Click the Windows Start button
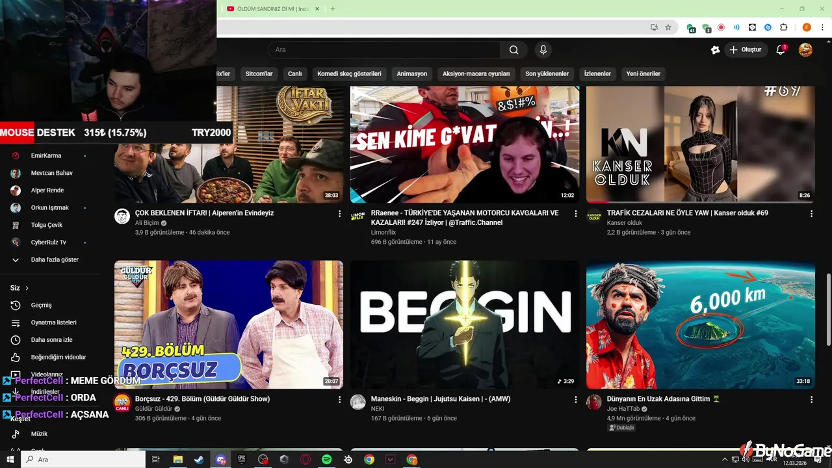 click(10, 460)
